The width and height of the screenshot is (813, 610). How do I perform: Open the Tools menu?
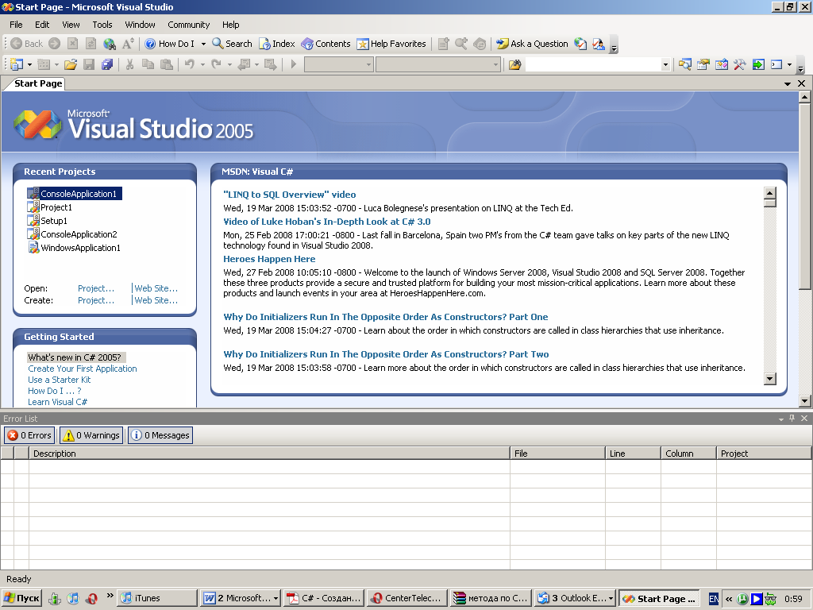pyautogui.click(x=102, y=25)
